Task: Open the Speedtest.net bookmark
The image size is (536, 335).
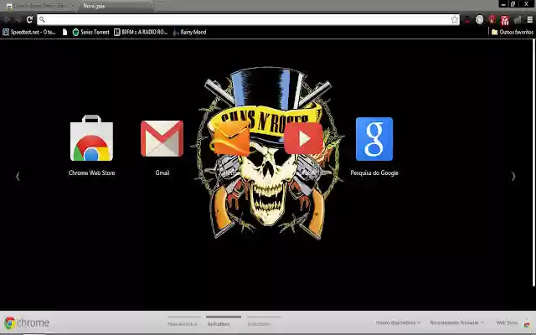Action: (x=29, y=32)
